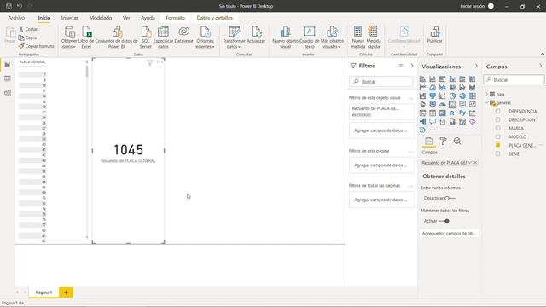This screenshot has height=307, width=546.
Task: Switch to the Data view in sidebar
Action: tap(8, 78)
